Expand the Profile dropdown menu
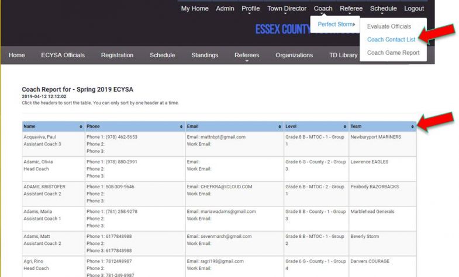 tap(251, 9)
